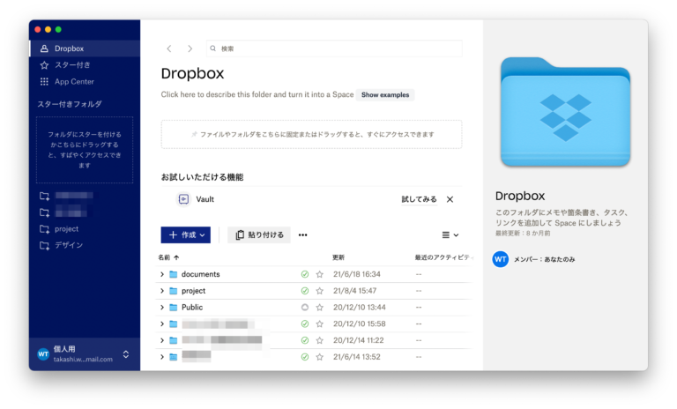
Task: Star the documents folder
Action: [x=320, y=274]
